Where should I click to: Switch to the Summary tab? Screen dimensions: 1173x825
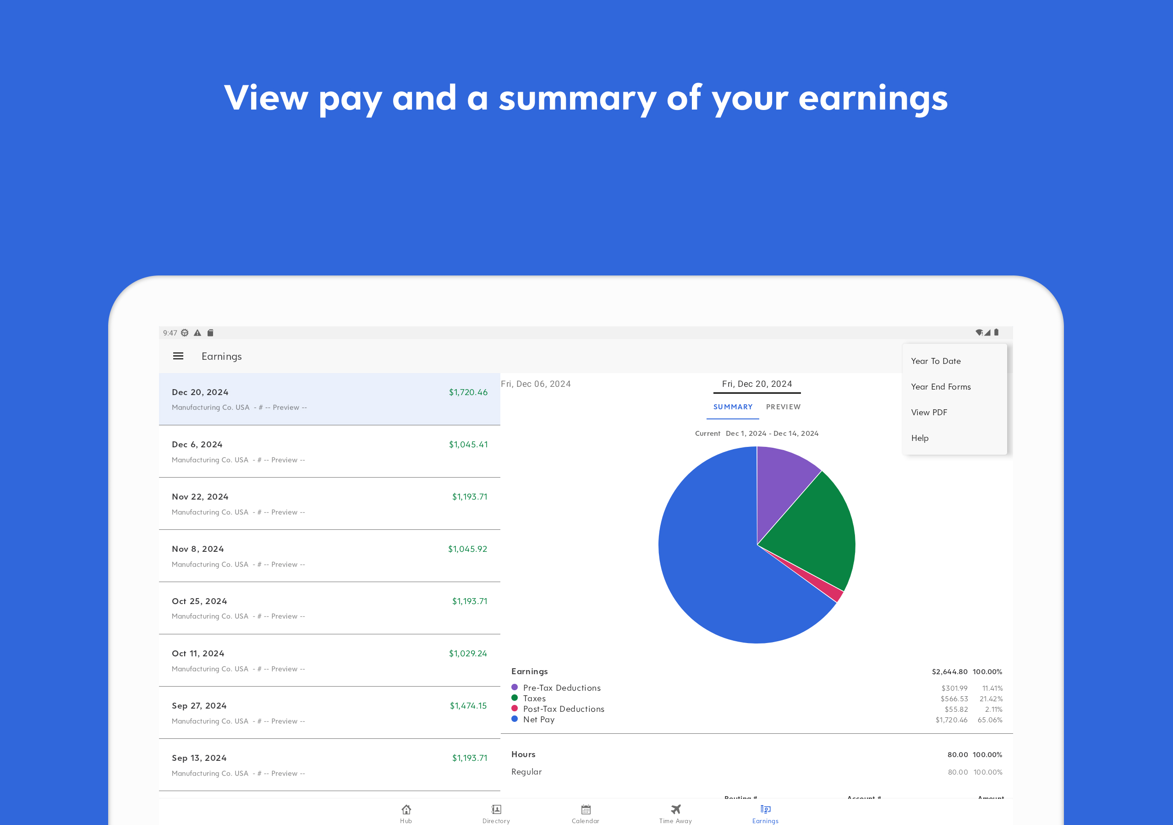pyautogui.click(x=733, y=407)
